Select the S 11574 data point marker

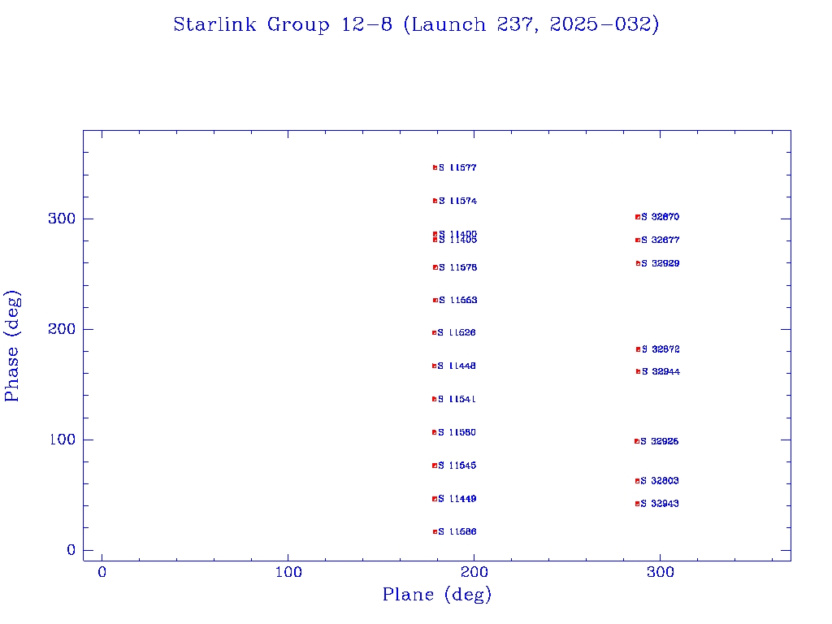pyautogui.click(x=435, y=201)
